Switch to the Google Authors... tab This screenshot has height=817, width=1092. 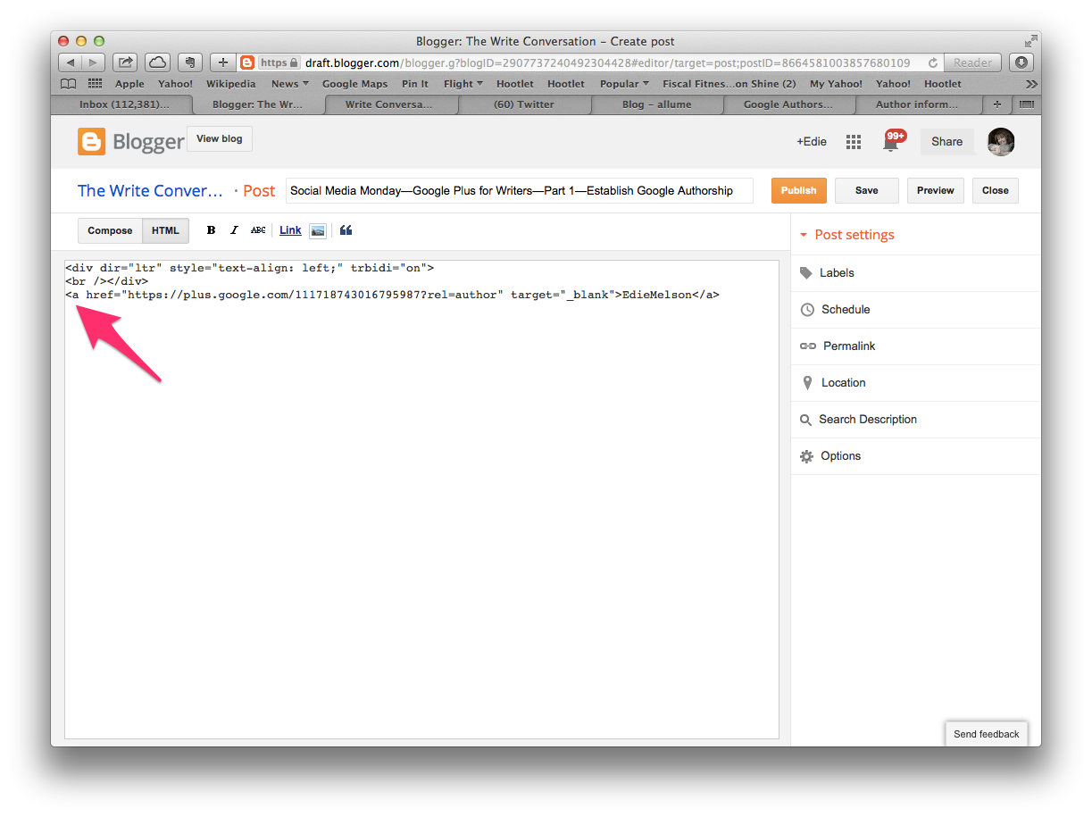pos(788,104)
